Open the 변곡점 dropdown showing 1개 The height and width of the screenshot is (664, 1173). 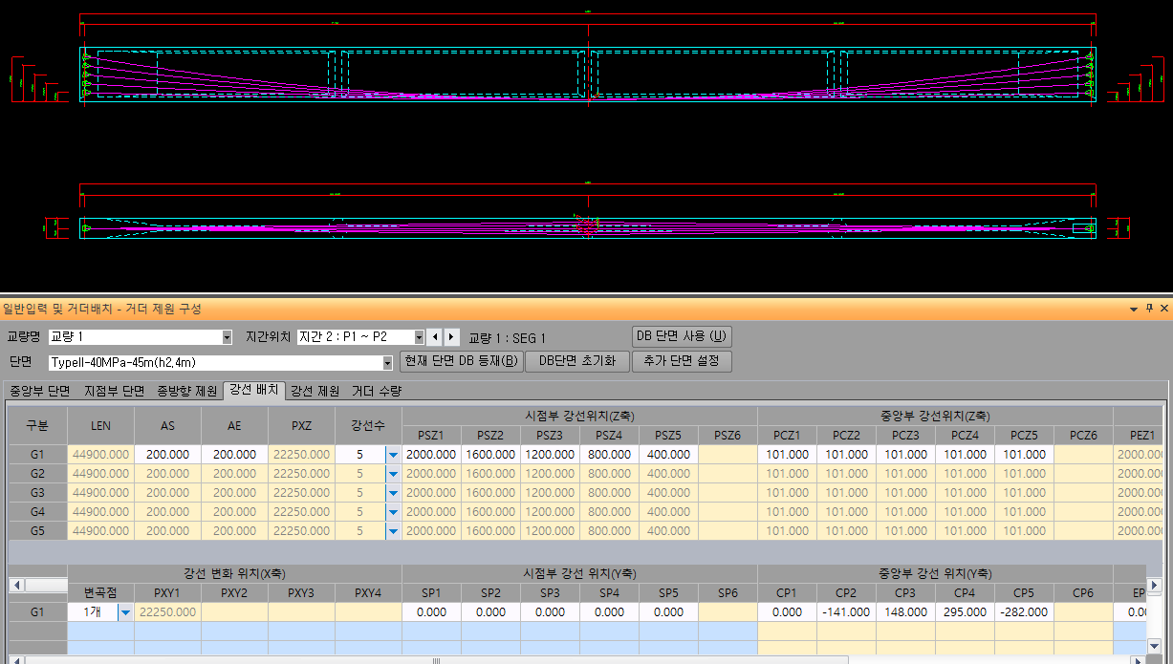point(125,612)
